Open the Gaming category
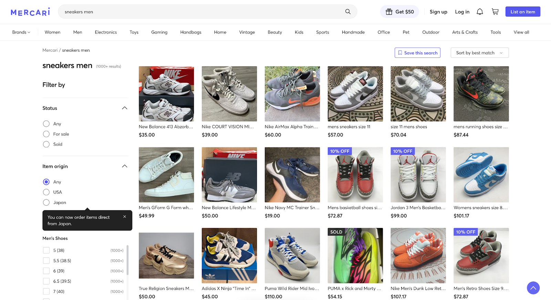 (x=159, y=32)
